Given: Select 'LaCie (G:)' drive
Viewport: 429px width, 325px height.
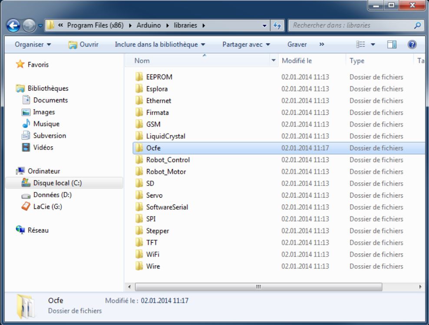Looking at the screenshot, I should pos(47,207).
